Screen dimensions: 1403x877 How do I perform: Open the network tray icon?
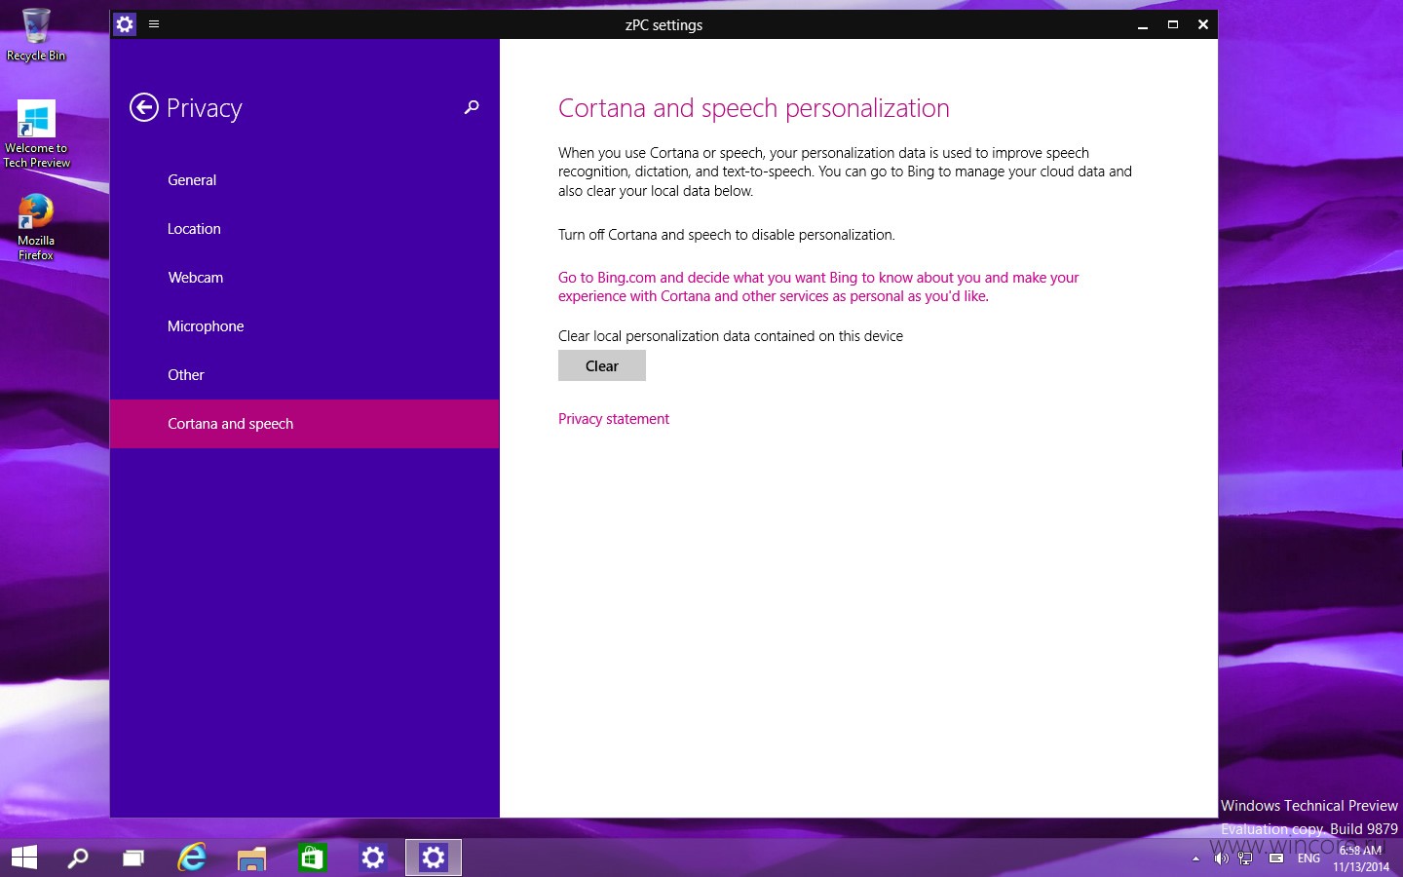click(x=1245, y=858)
